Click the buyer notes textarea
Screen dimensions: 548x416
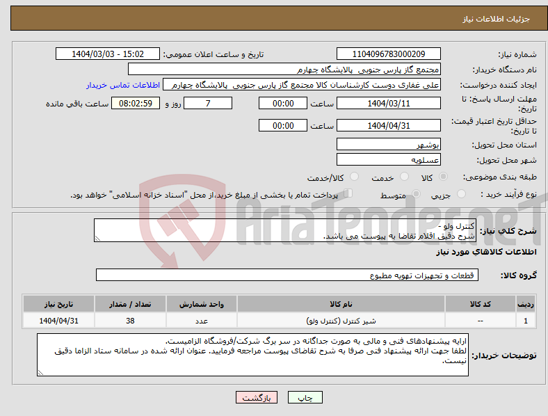252,355
